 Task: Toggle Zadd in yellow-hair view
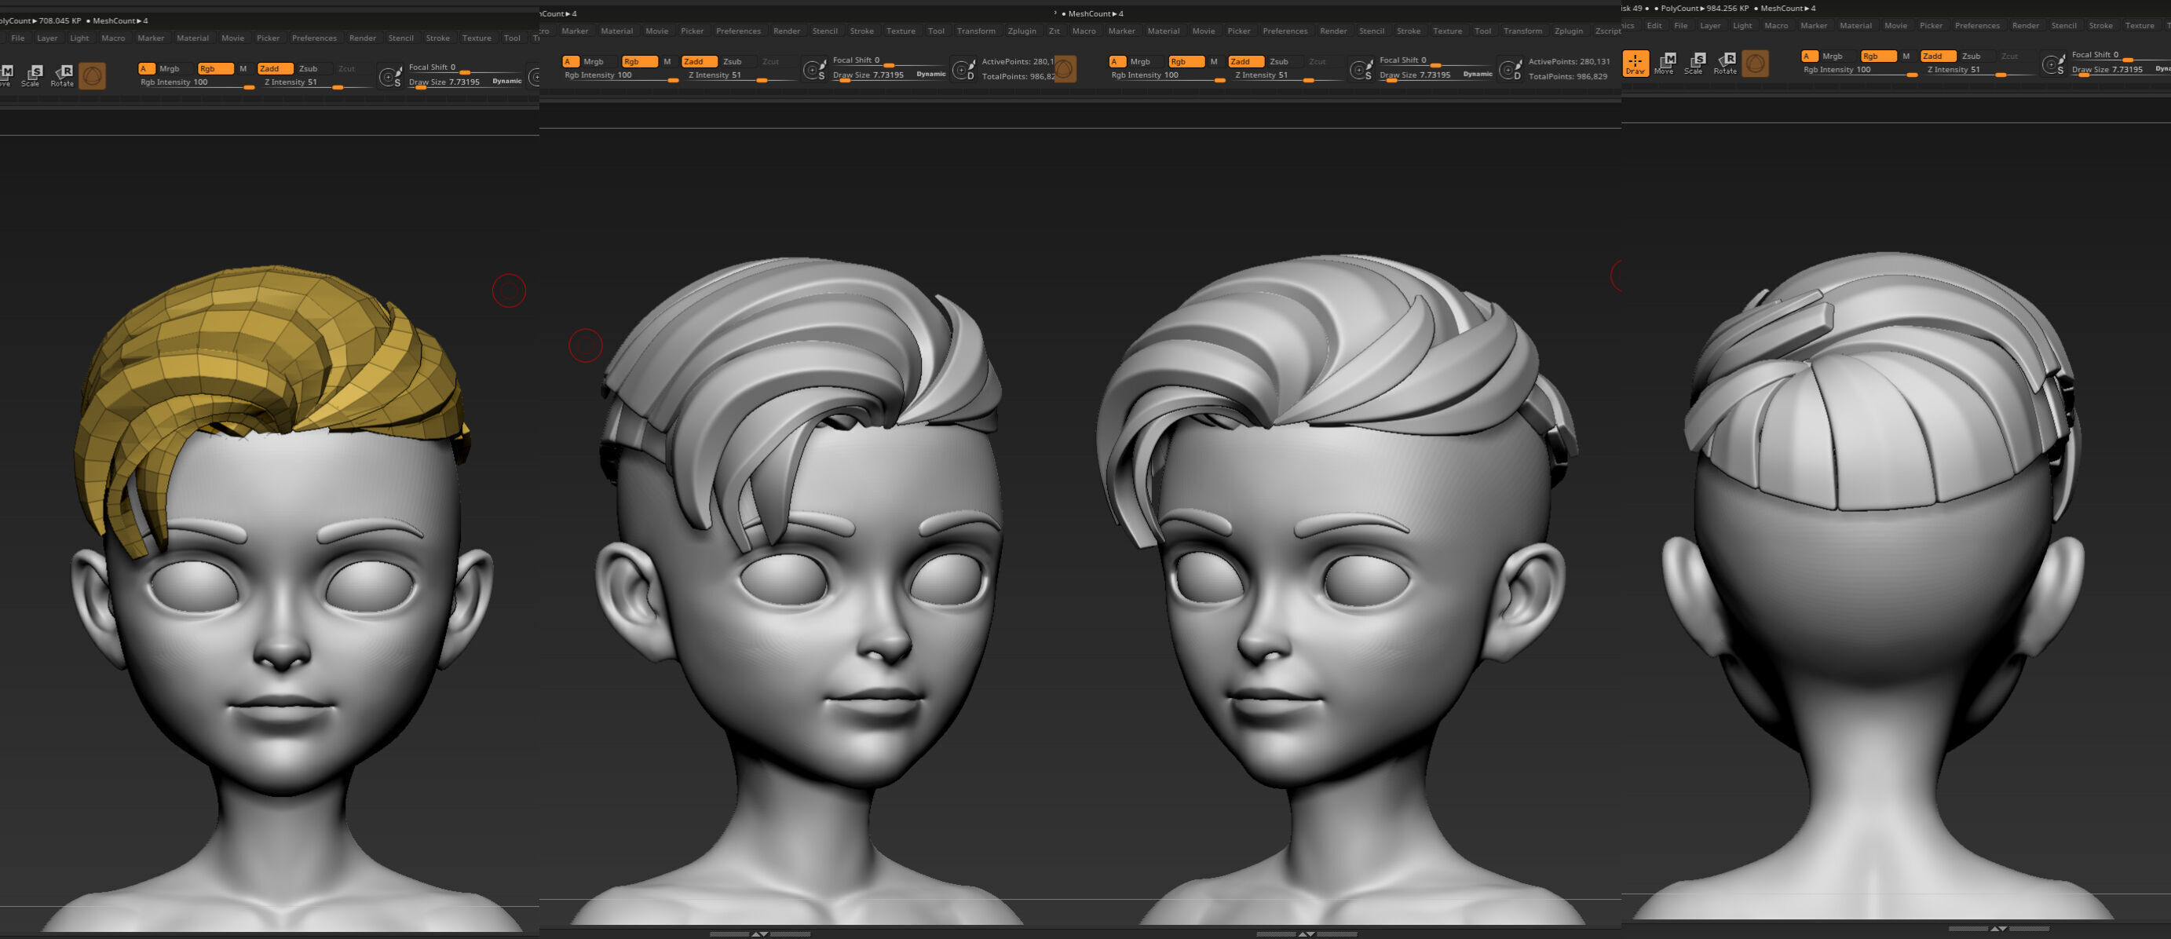click(275, 68)
